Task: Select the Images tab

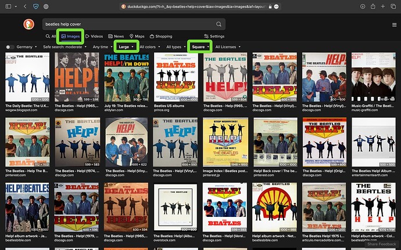Action: point(70,37)
